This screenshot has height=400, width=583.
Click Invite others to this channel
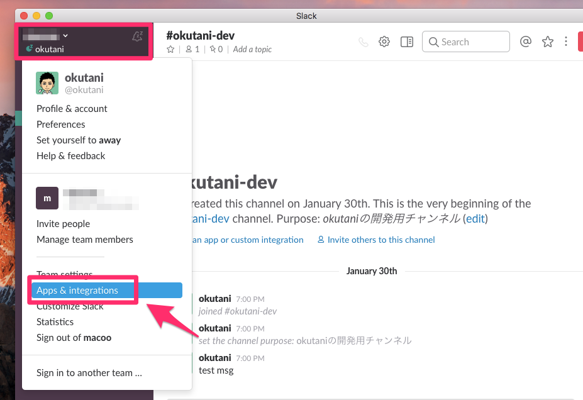click(x=376, y=240)
